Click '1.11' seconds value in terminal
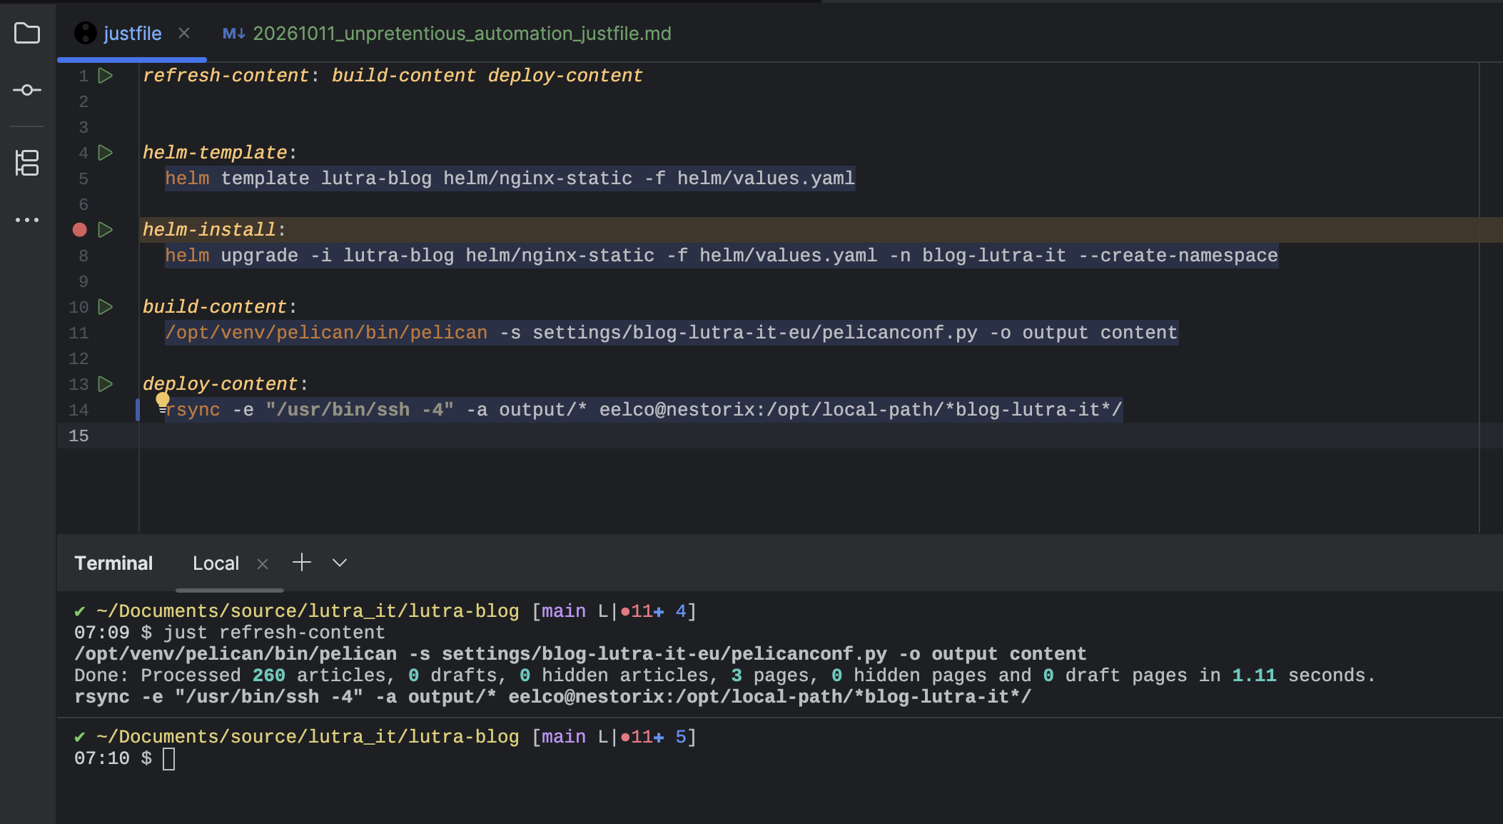The height and width of the screenshot is (824, 1503). [1254, 675]
